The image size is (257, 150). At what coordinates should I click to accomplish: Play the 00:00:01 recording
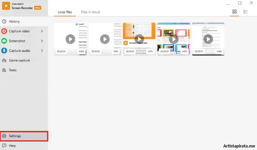[208, 39]
